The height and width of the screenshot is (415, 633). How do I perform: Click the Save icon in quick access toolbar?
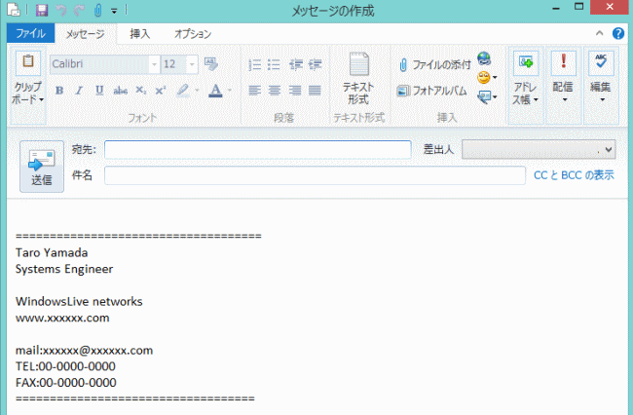(42, 10)
